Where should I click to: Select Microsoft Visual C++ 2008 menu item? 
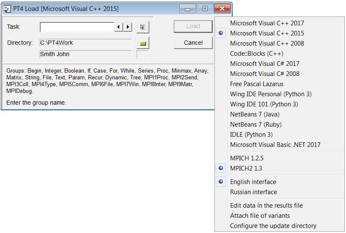[279, 43]
